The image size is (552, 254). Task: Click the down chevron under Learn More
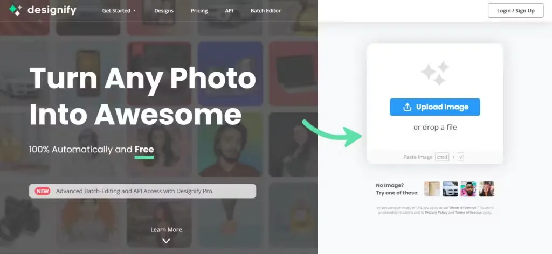[x=166, y=241]
